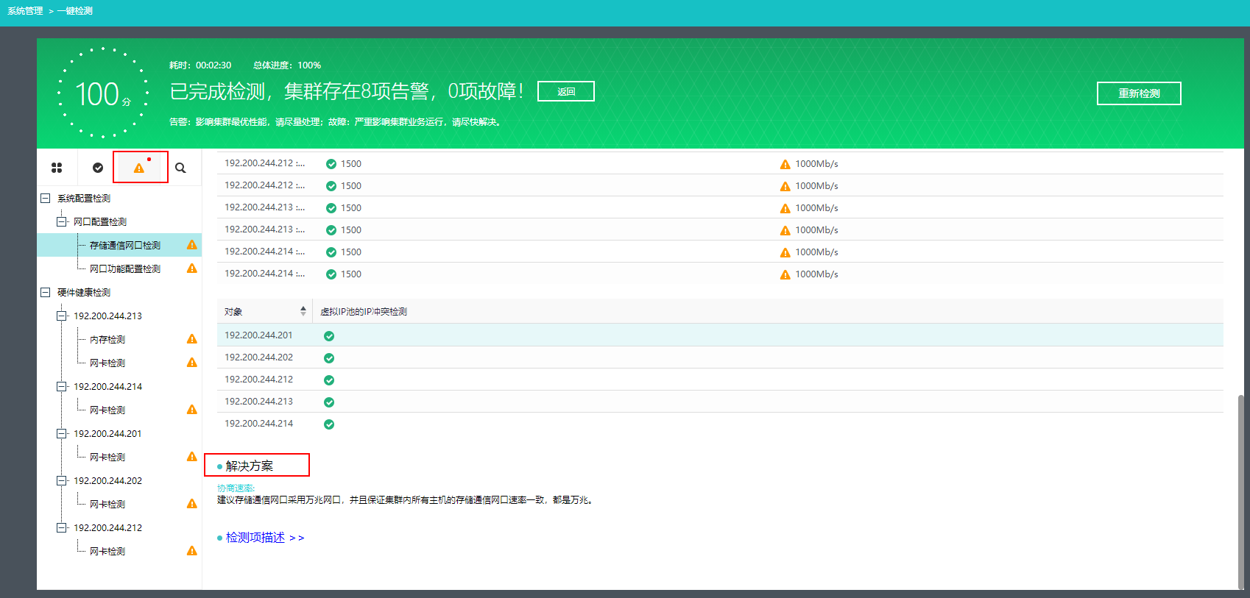Click warning icon beside 网口功能配置检测

point(192,268)
